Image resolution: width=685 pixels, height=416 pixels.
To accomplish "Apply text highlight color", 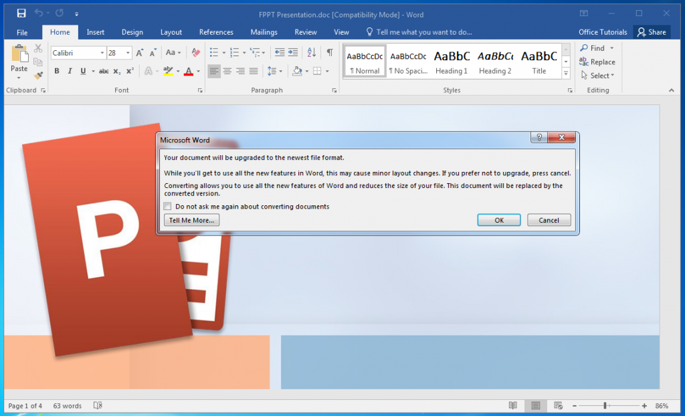I will (167, 70).
